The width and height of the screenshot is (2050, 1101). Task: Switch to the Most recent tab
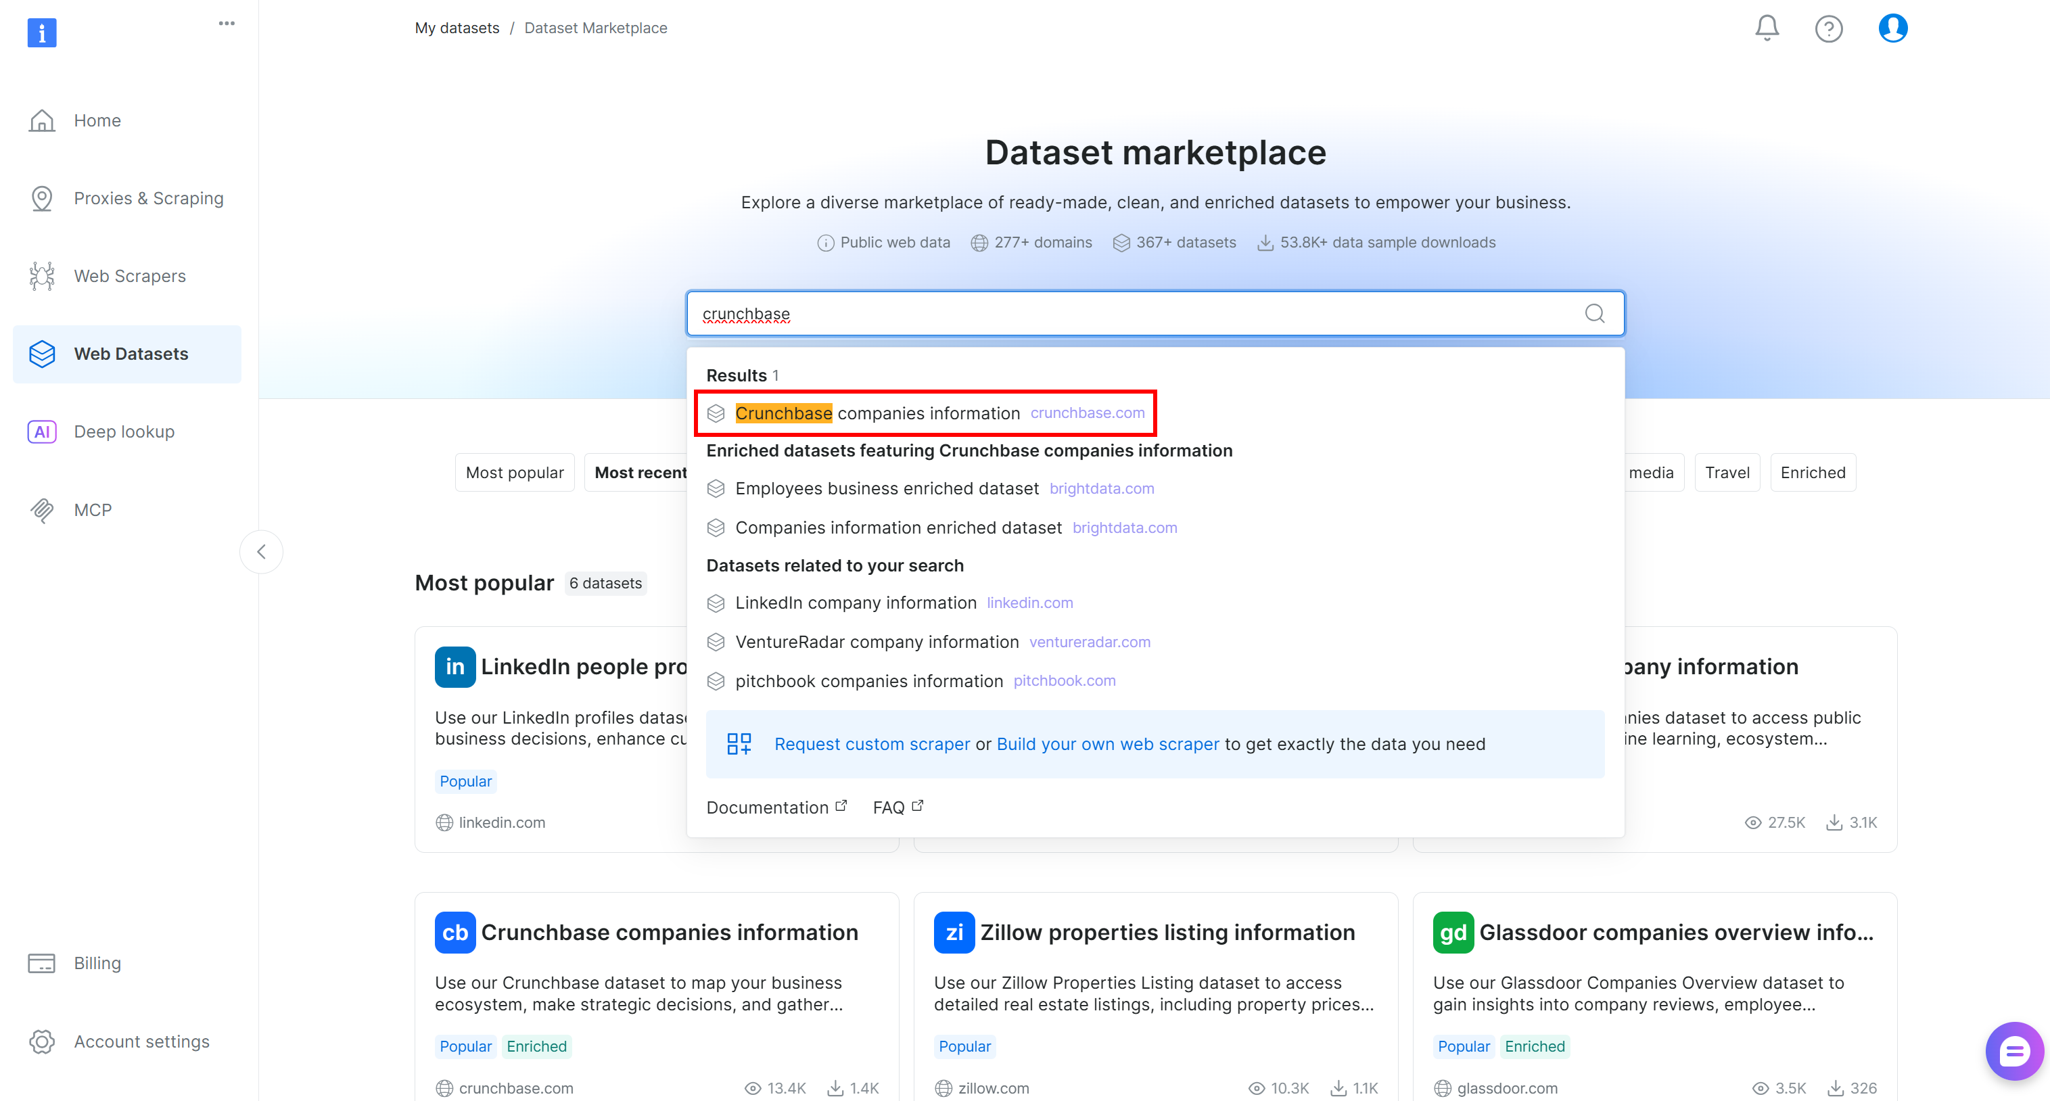641,472
